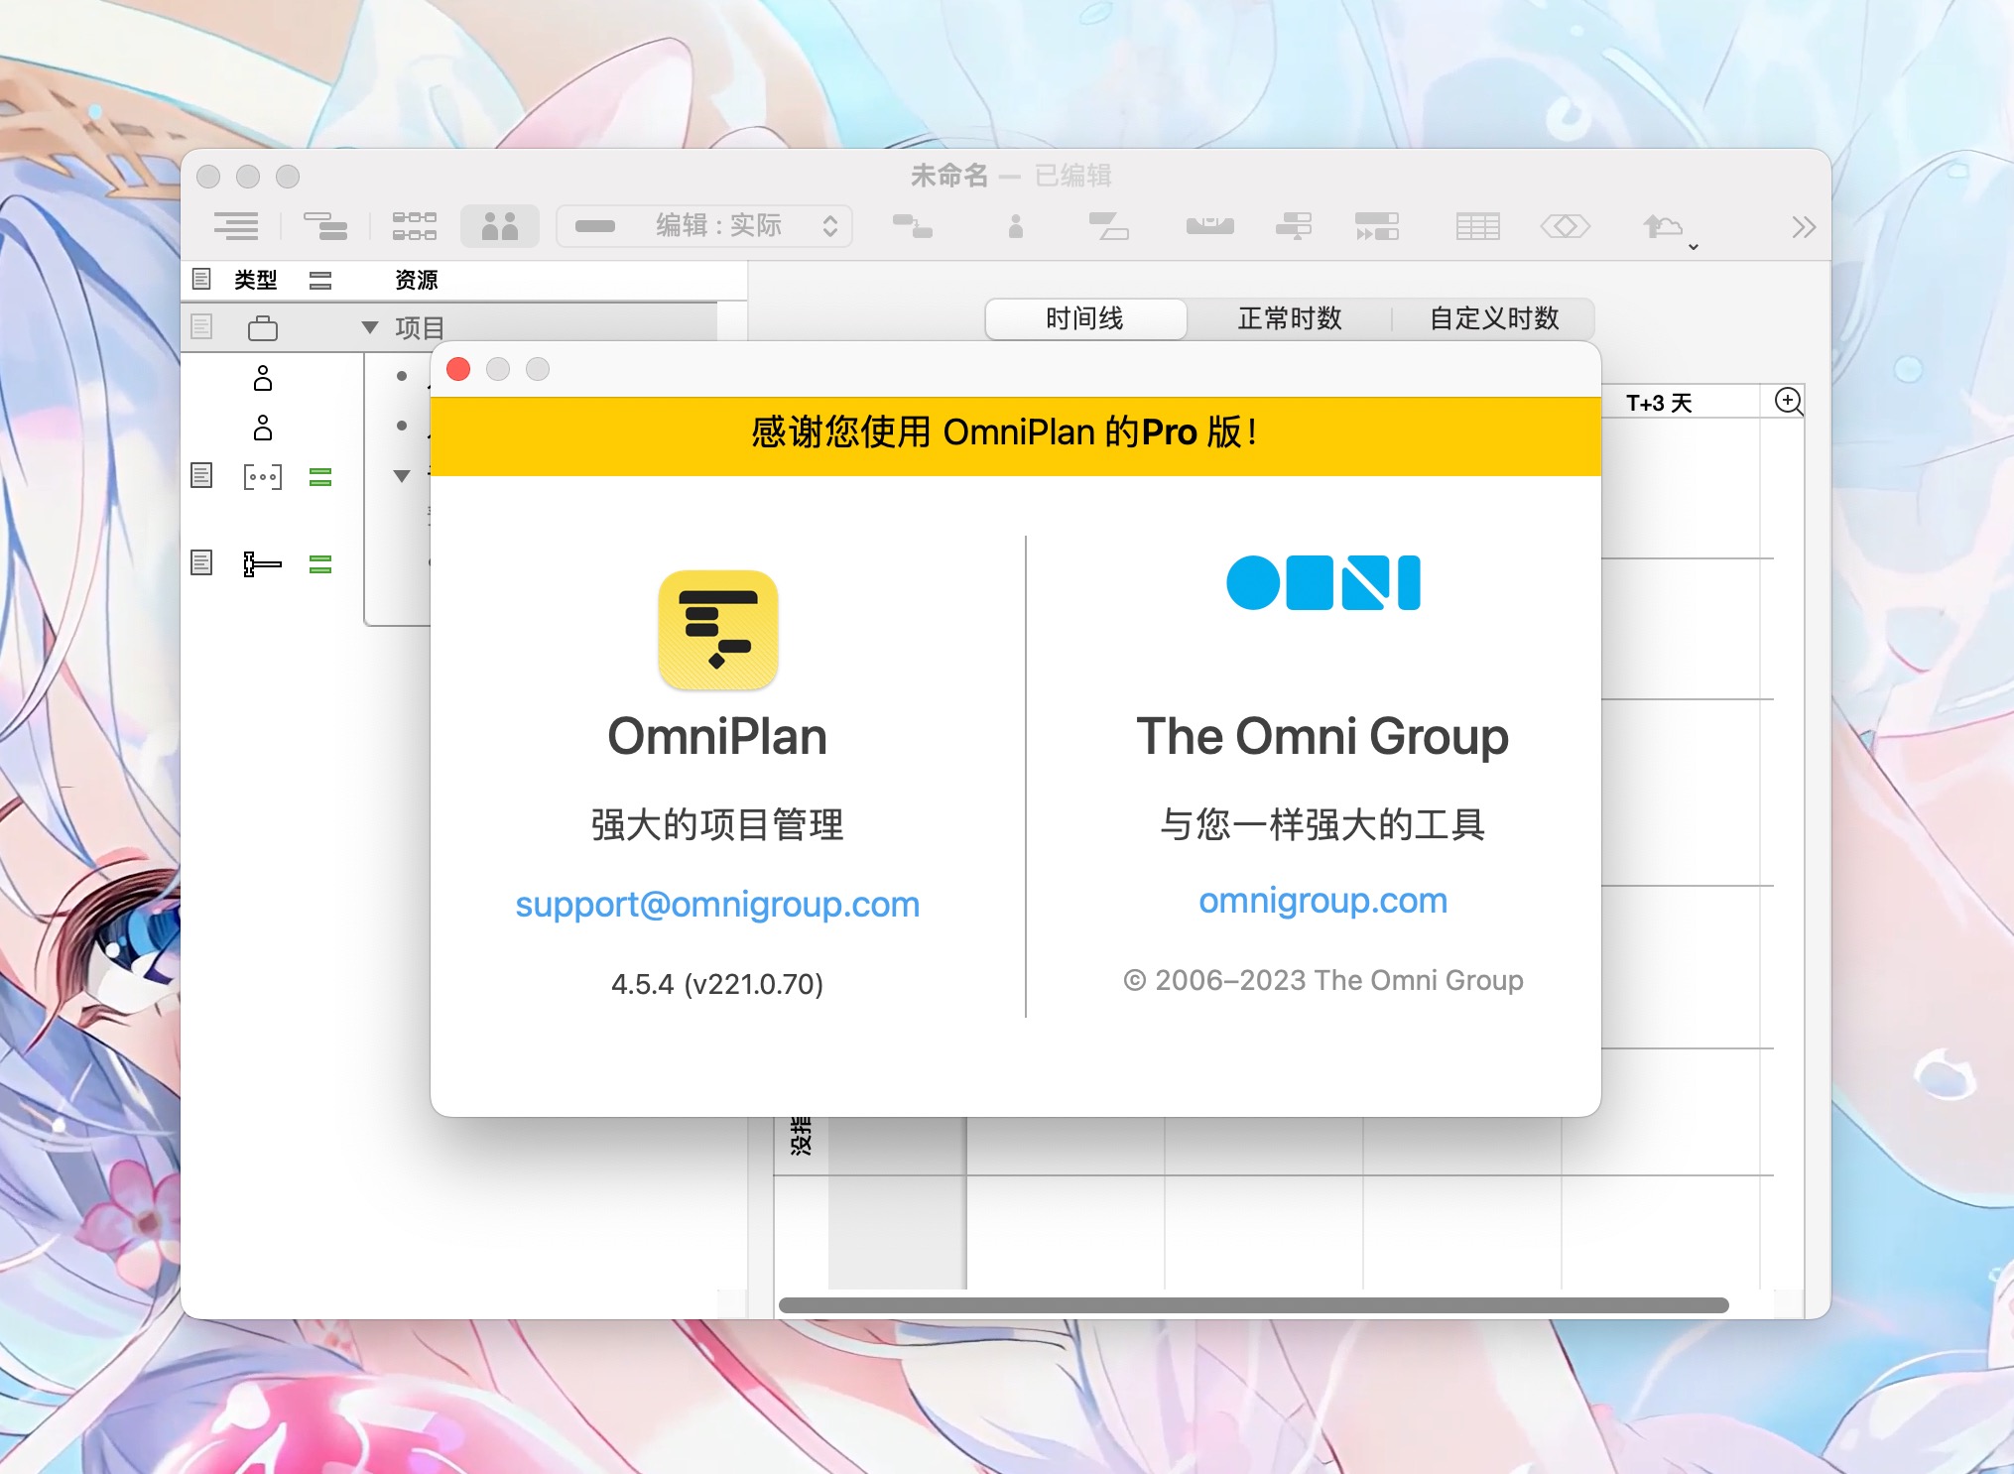Click the 与您一样强大的工具 tagline
This screenshot has height=1474, width=2014.
pos(1322,825)
